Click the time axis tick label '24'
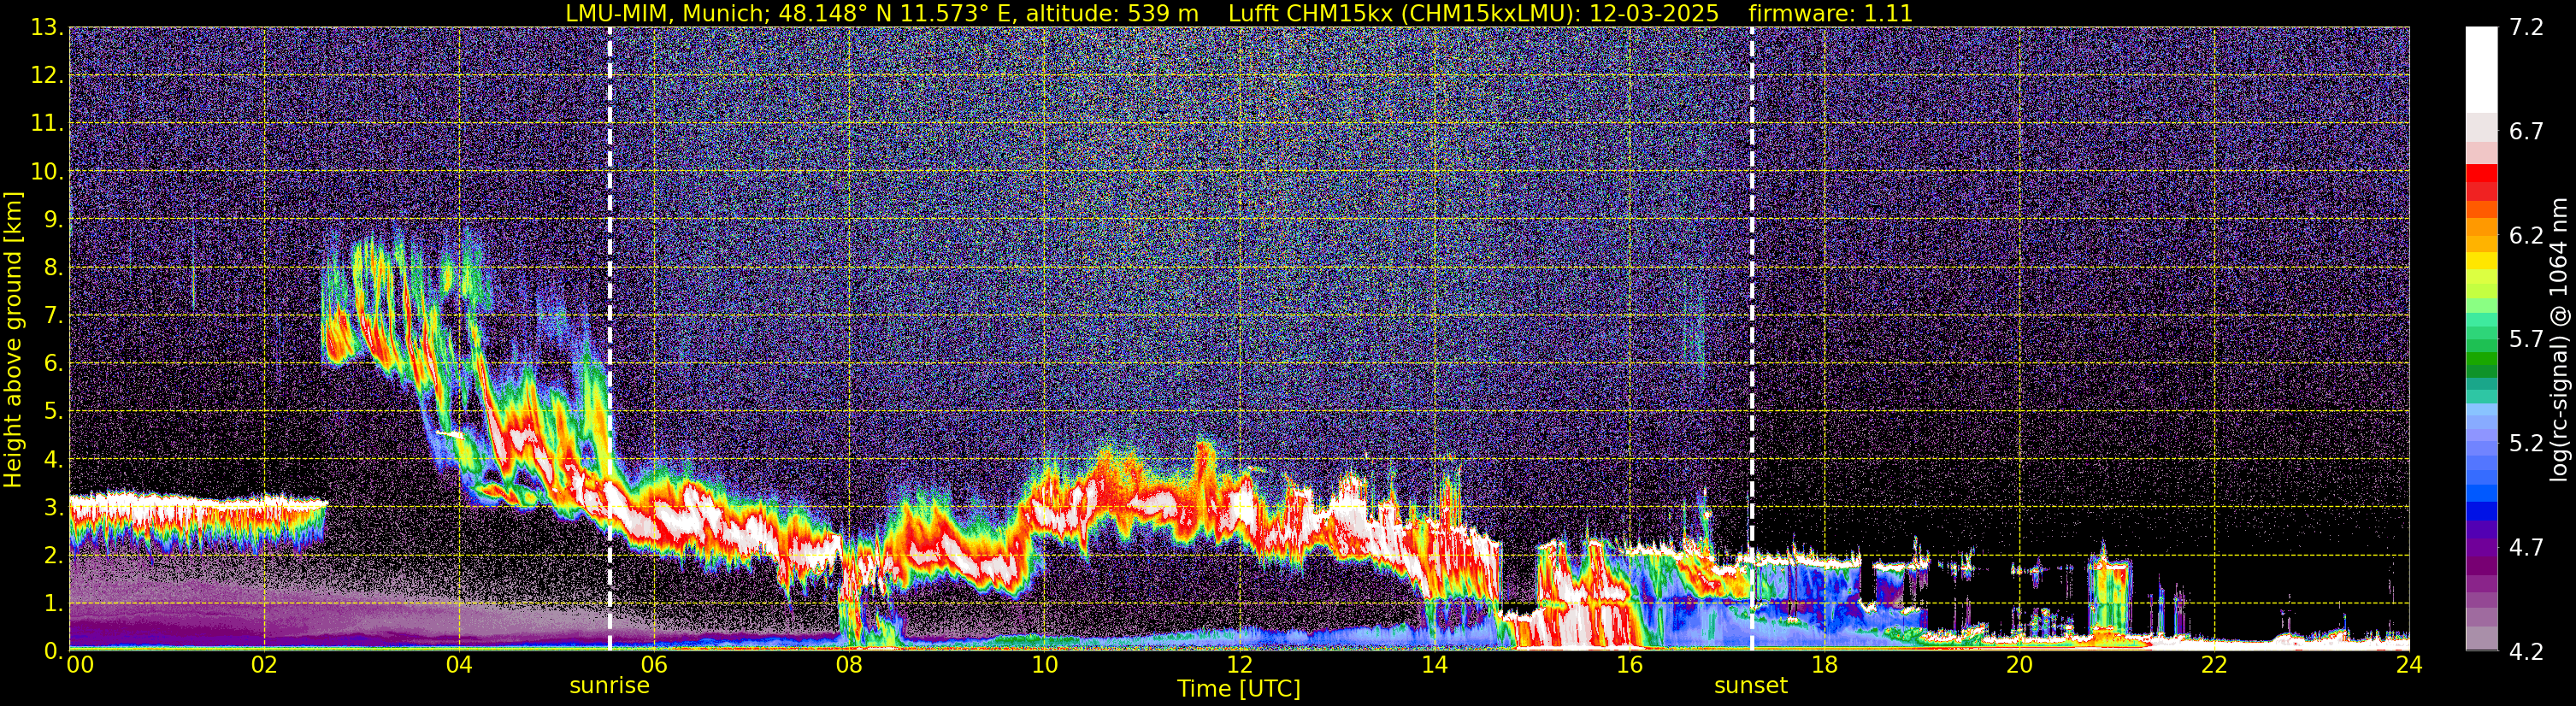Viewport: 2576px width, 706px height. [x=2409, y=665]
